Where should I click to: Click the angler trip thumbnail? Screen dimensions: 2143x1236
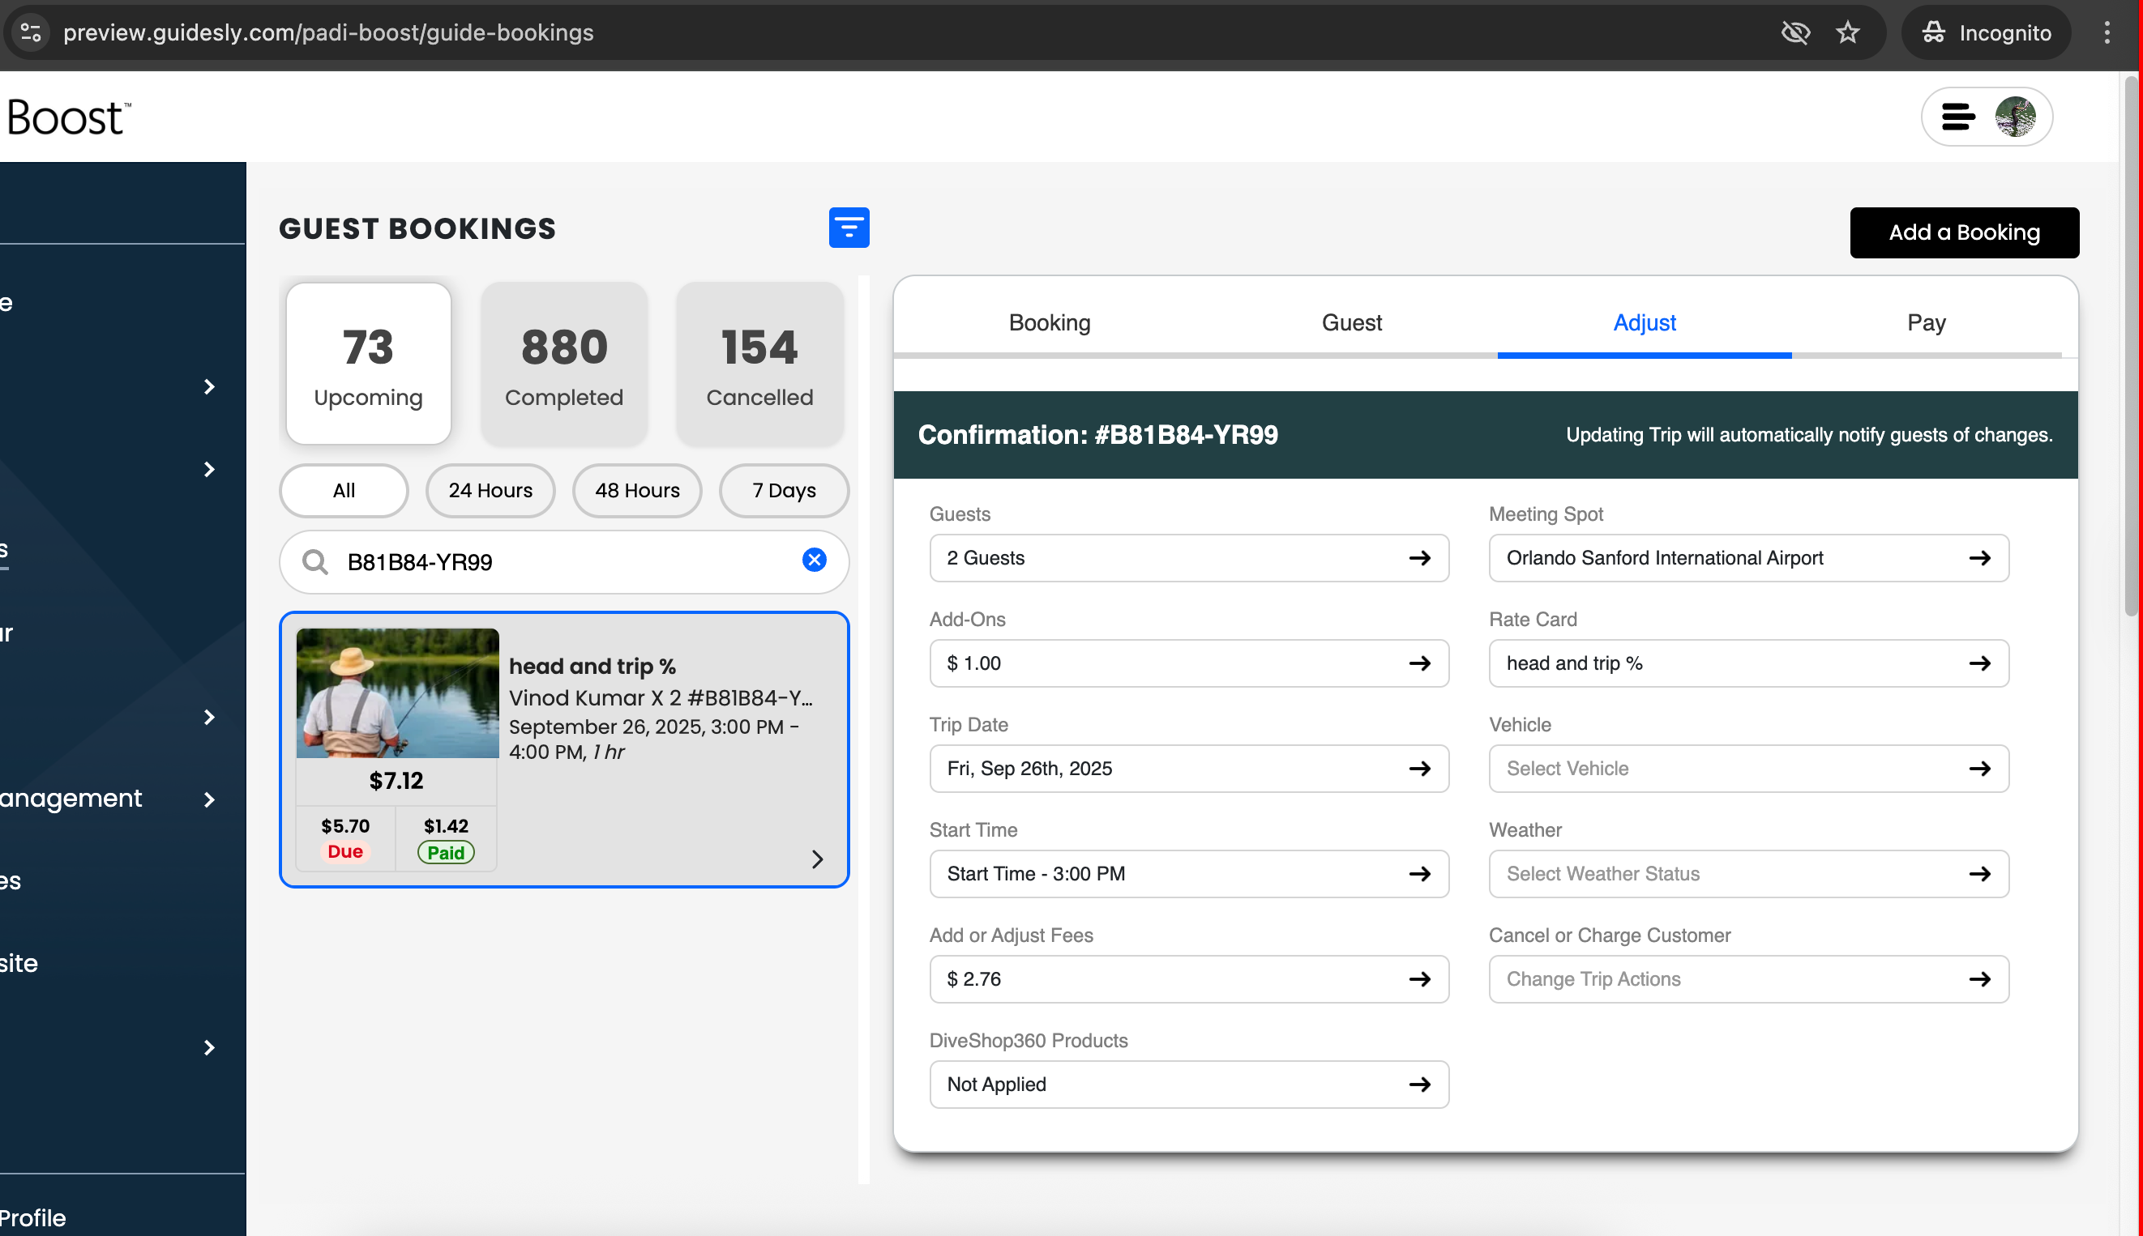click(397, 693)
